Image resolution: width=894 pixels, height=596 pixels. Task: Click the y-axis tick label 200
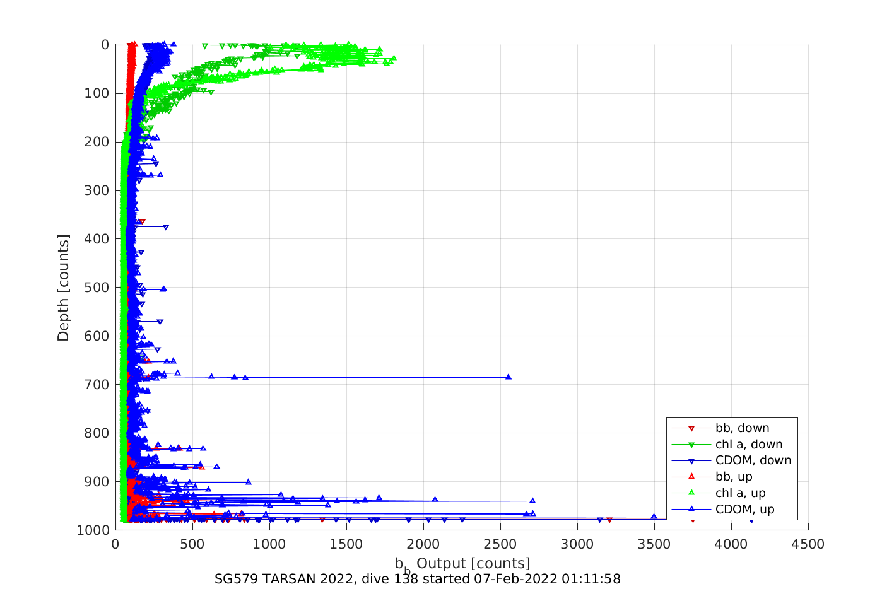[97, 142]
